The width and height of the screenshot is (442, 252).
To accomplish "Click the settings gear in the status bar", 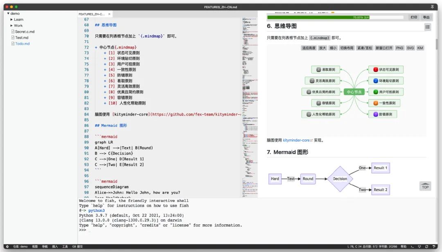I will [x=7, y=247].
